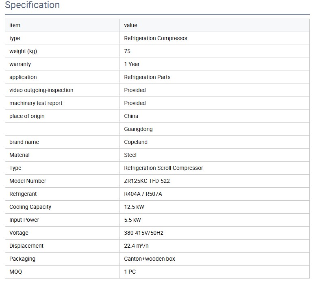The image size is (317, 283).
Task: Click the 5.5 kW input power value
Action: [132, 220]
